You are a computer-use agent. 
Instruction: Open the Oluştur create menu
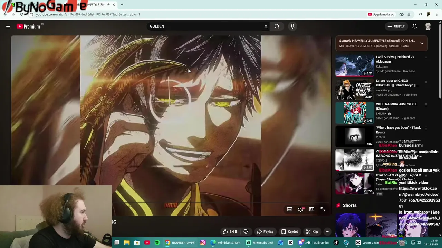pos(396,27)
